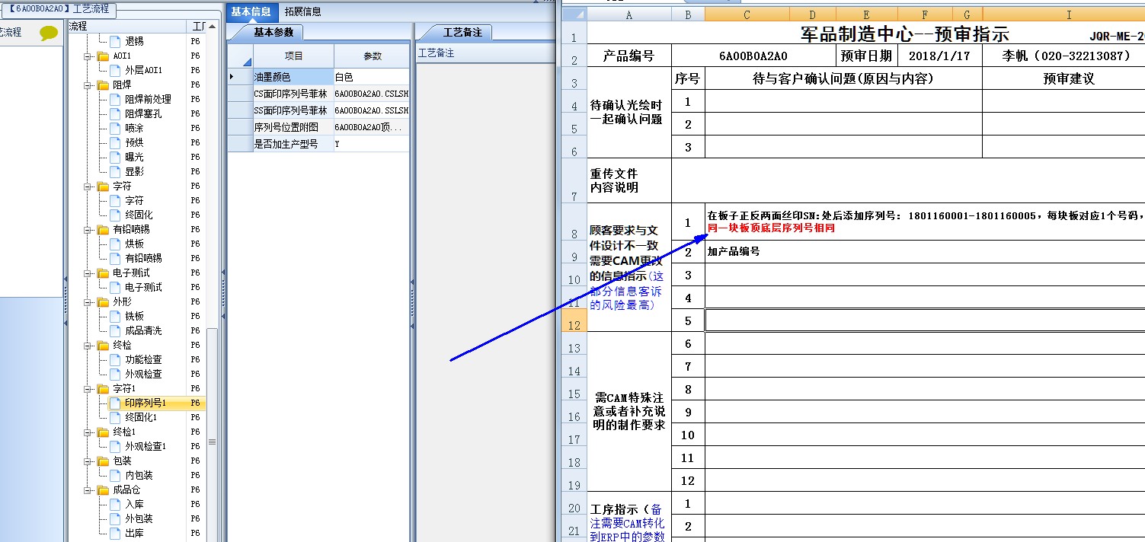Click the 流程 column header in tree

[x=127, y=27]
